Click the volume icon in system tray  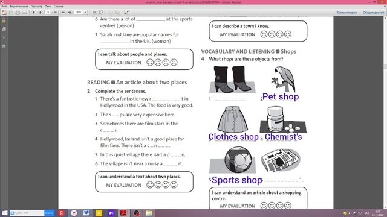coord(350,213)
